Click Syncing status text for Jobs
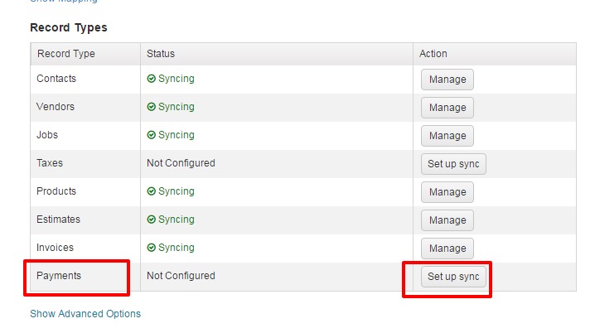This screenshot has width=595, height=333. (x=176, y=135)
